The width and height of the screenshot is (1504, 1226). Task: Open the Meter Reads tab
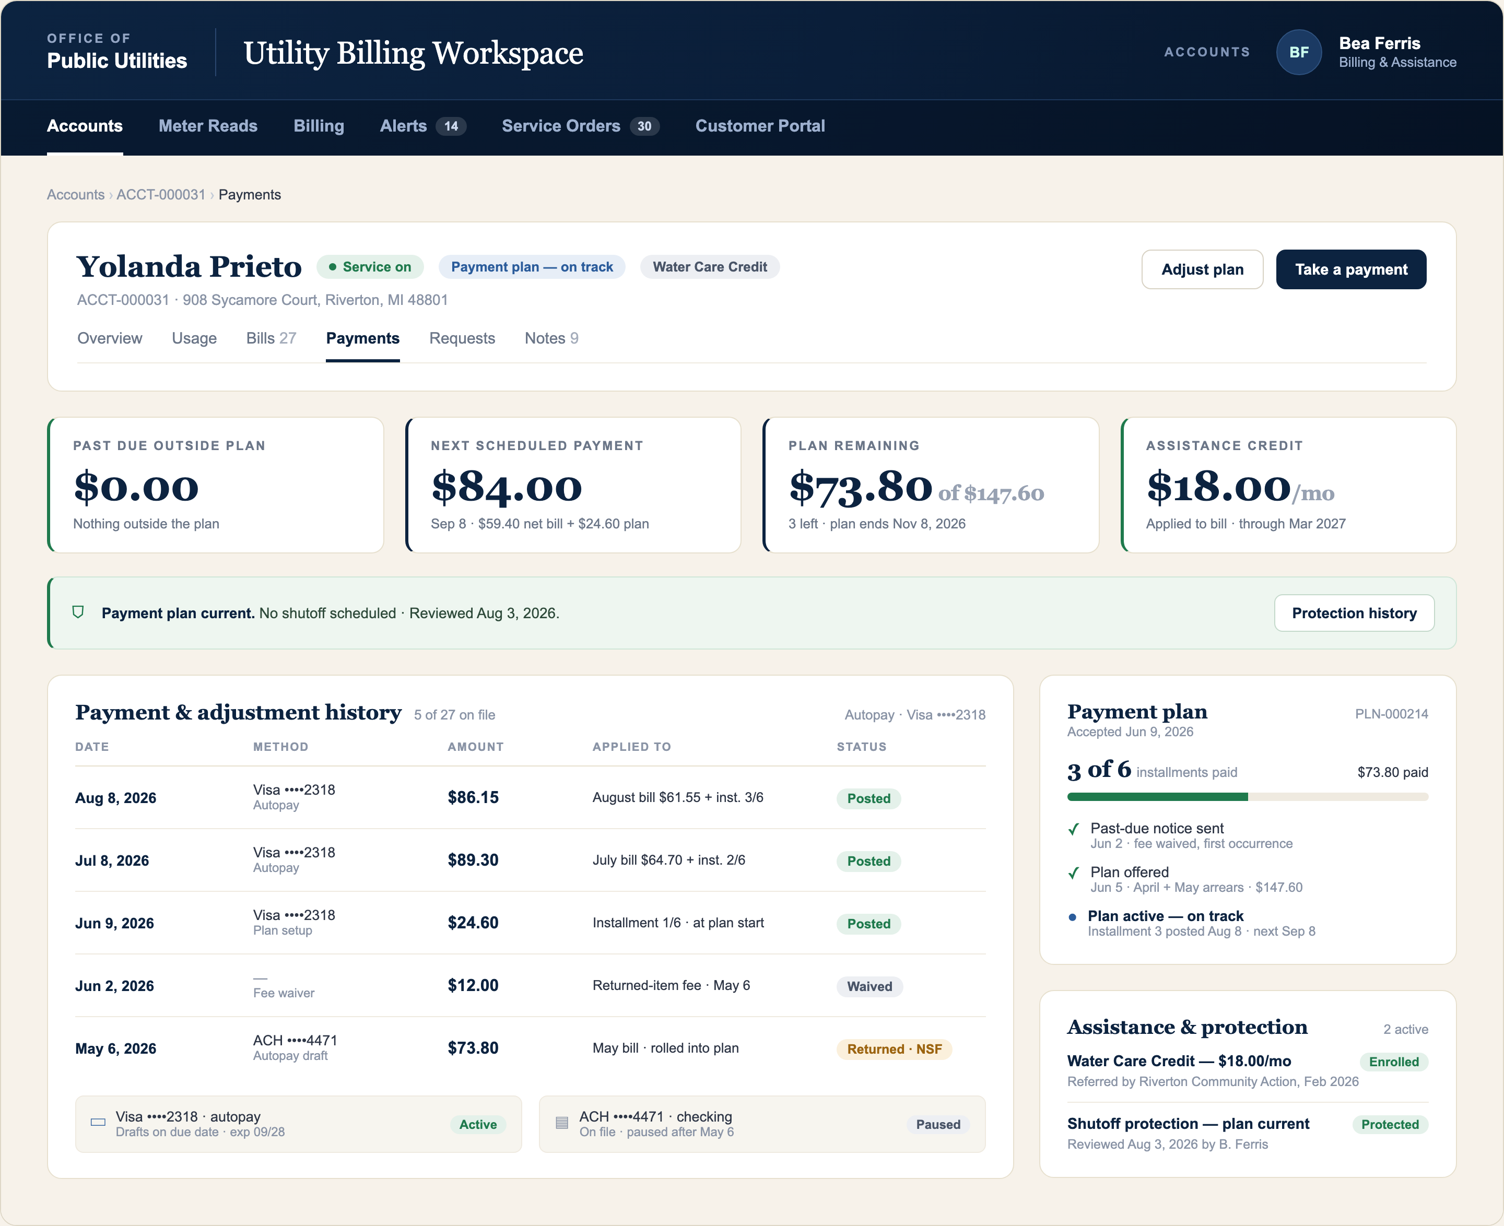click(208, 126)
